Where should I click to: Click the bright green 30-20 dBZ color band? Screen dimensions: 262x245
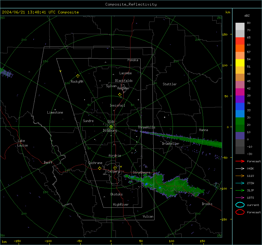[x=240, y=121]
